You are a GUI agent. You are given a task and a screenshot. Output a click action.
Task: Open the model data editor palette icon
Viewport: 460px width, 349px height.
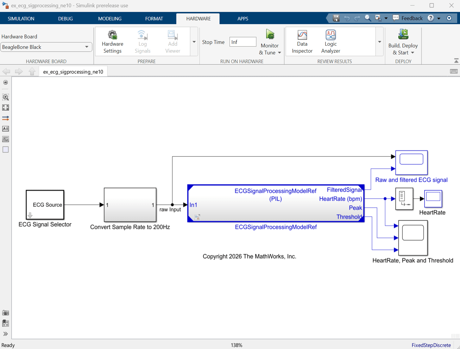[5, 323]
